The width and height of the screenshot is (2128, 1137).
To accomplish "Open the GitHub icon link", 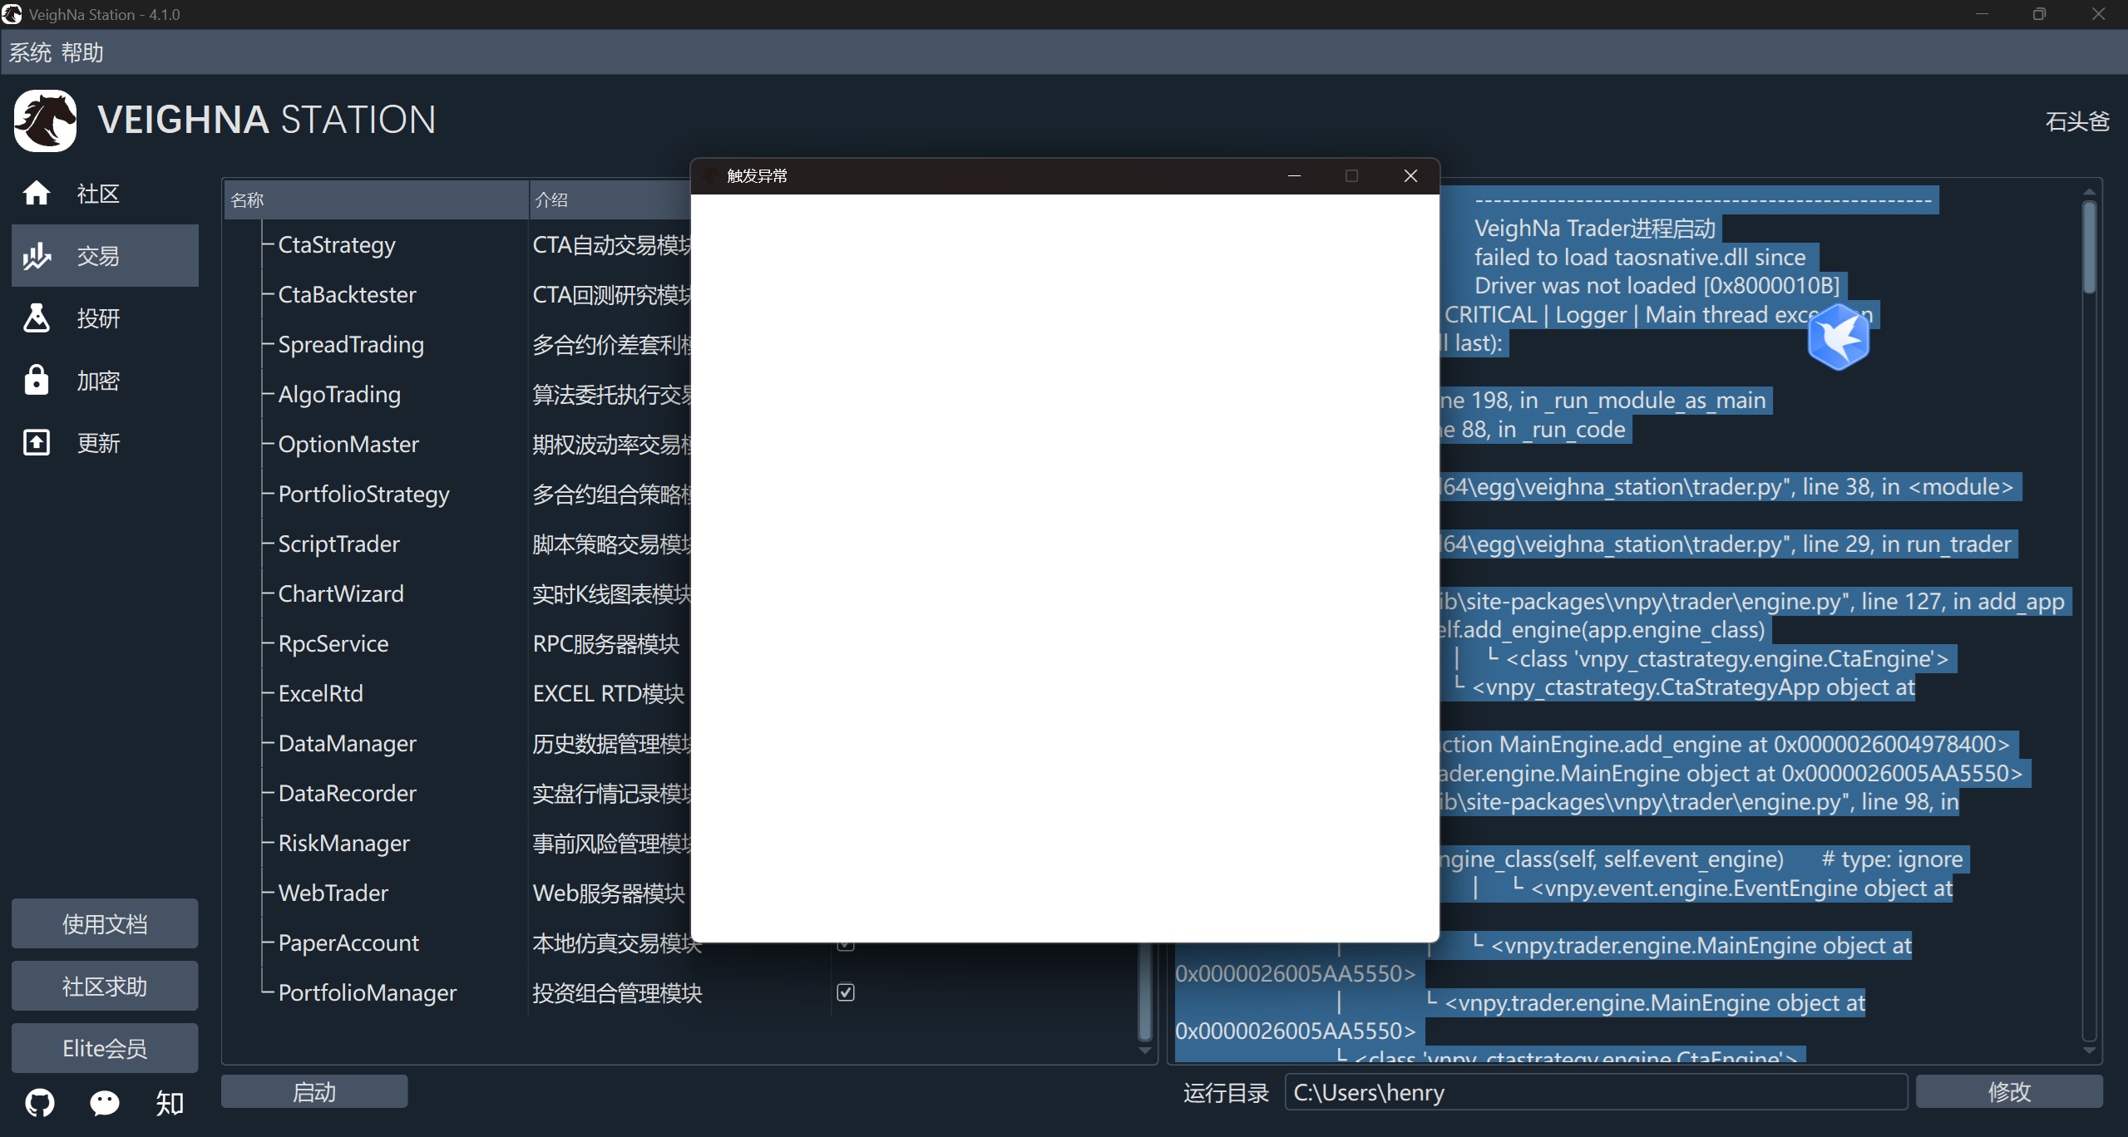I will pyautogui.click(x=40, y=1103).
